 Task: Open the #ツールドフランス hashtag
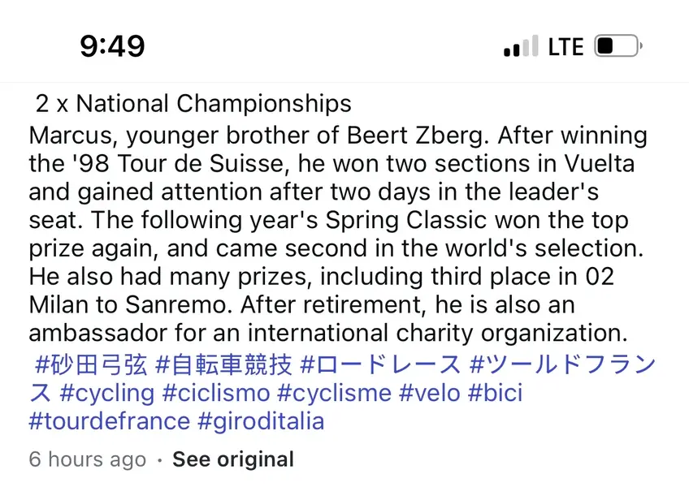click(x=562, y=365)
